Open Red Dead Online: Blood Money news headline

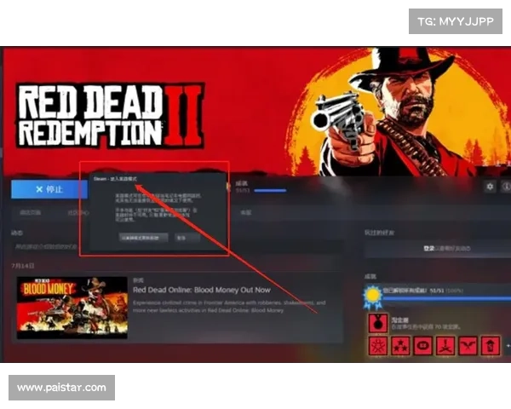point(202,290)
